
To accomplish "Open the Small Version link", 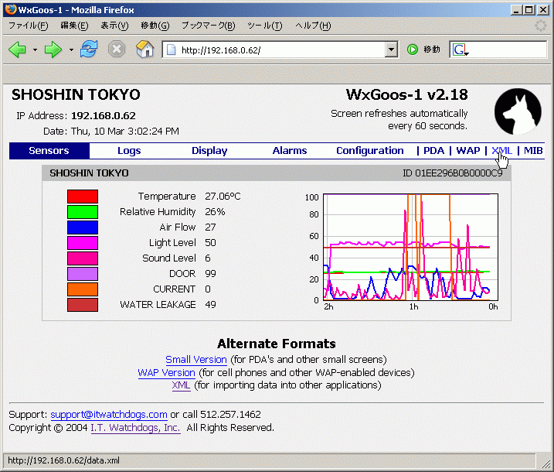I will (x=196, y=360).
